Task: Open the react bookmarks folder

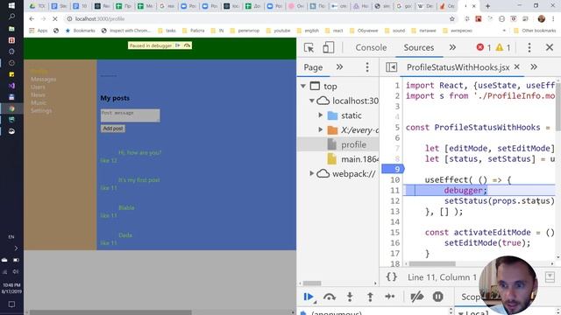Action: pyautogui.click(x=334, y=31)
